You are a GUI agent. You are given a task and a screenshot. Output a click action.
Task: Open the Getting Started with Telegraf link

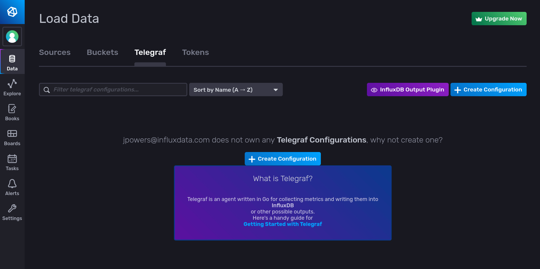pos(282,224)
